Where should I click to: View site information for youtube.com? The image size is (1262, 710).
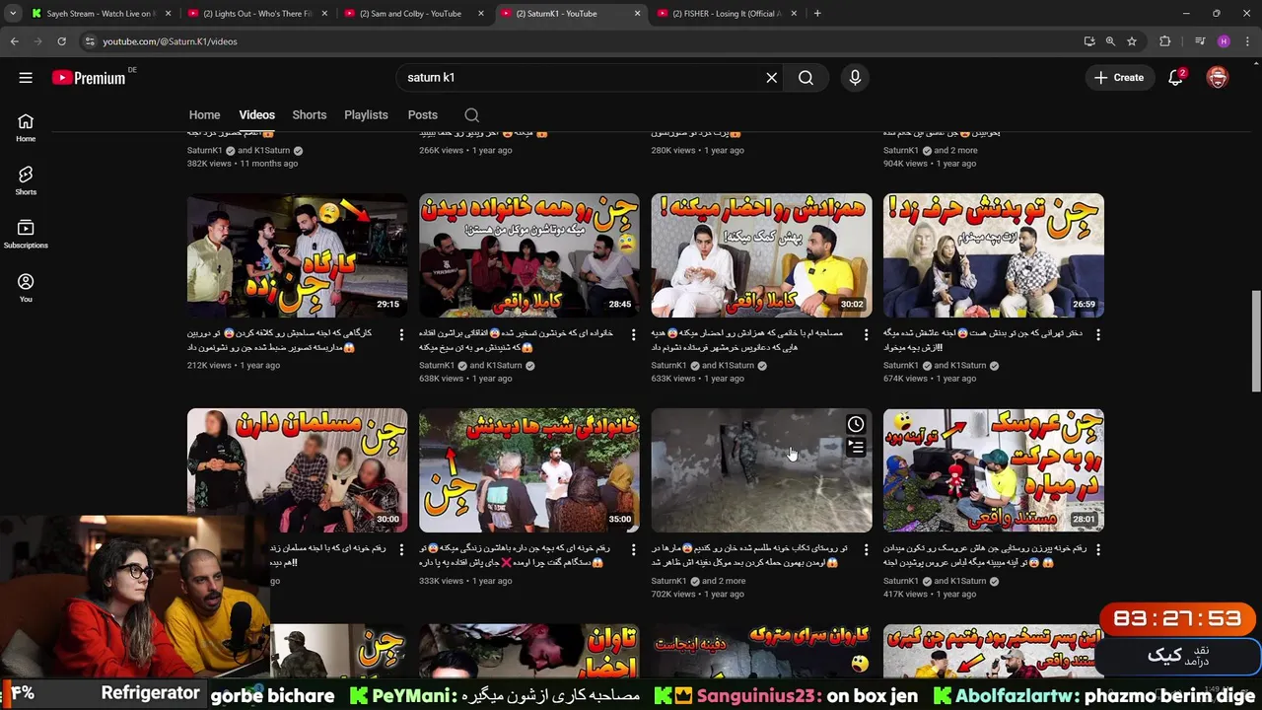89,41
